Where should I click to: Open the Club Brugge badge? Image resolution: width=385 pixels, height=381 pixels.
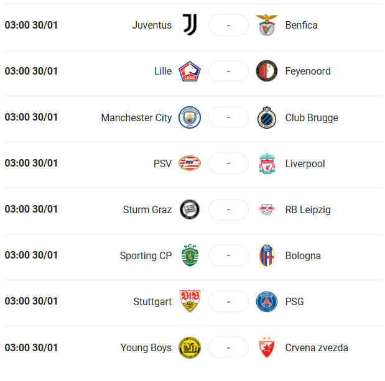click(267, 117)
